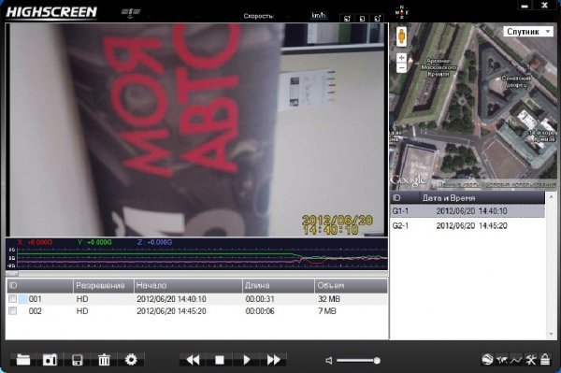This screenshot has height=373, width=561.
Task: Fast-forward the video playback
Action: [273, 360]
